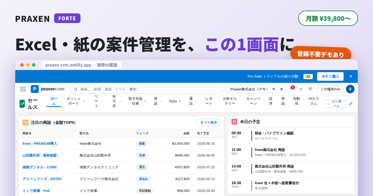
Task: Click the 提案 phase badge
Action: point(142,143)
